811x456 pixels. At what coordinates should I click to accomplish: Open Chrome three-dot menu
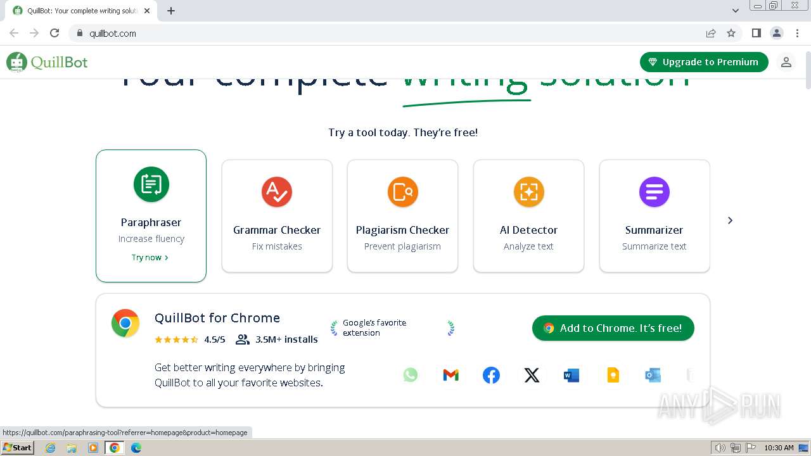(x=797, y=33)
